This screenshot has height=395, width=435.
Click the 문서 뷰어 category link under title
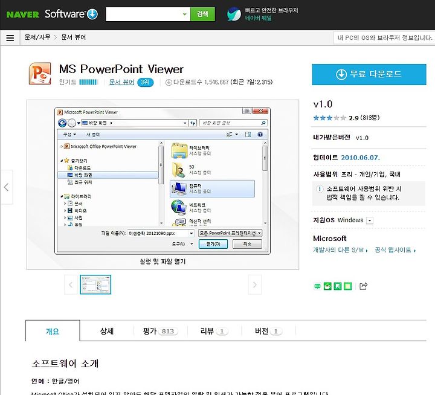121,82
